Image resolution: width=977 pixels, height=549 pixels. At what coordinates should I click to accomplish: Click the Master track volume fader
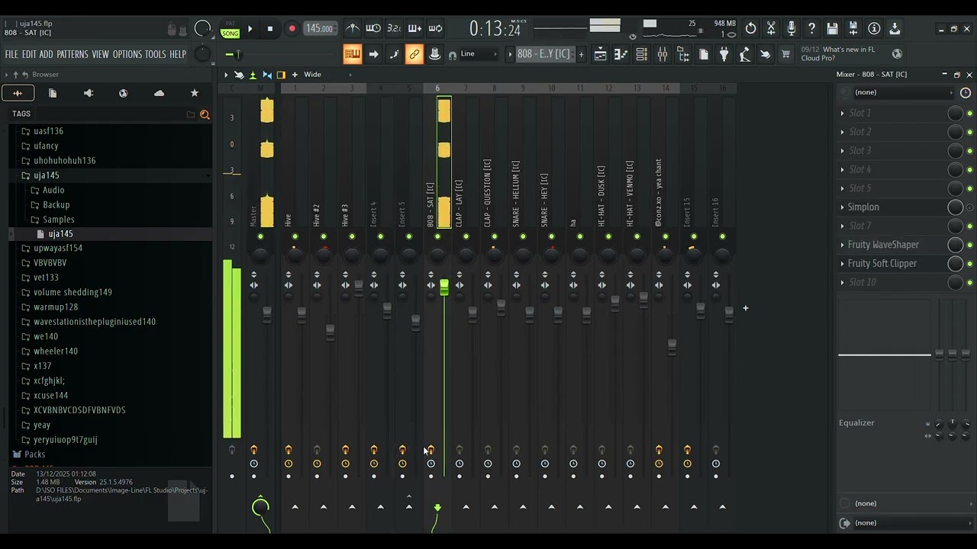267,314
